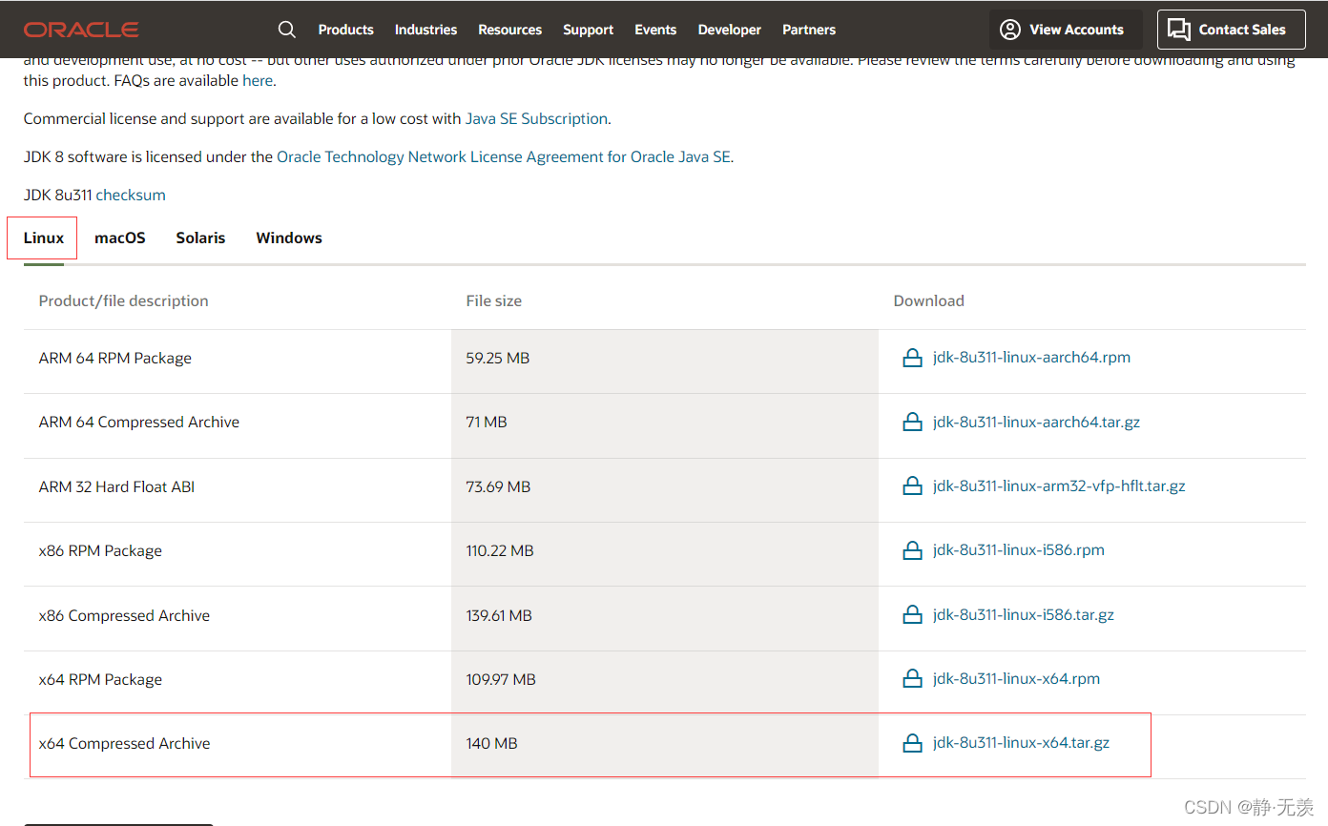Click lock icon beside jdk-8u311-linux-aarch64.rpm

(912, 358)
